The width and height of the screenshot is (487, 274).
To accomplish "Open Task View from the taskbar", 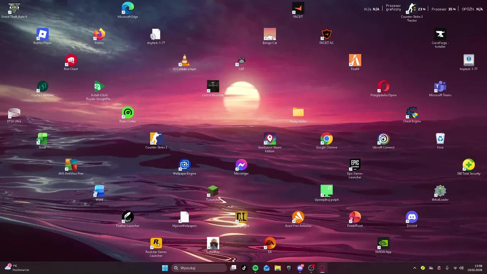I will (233, 268).
